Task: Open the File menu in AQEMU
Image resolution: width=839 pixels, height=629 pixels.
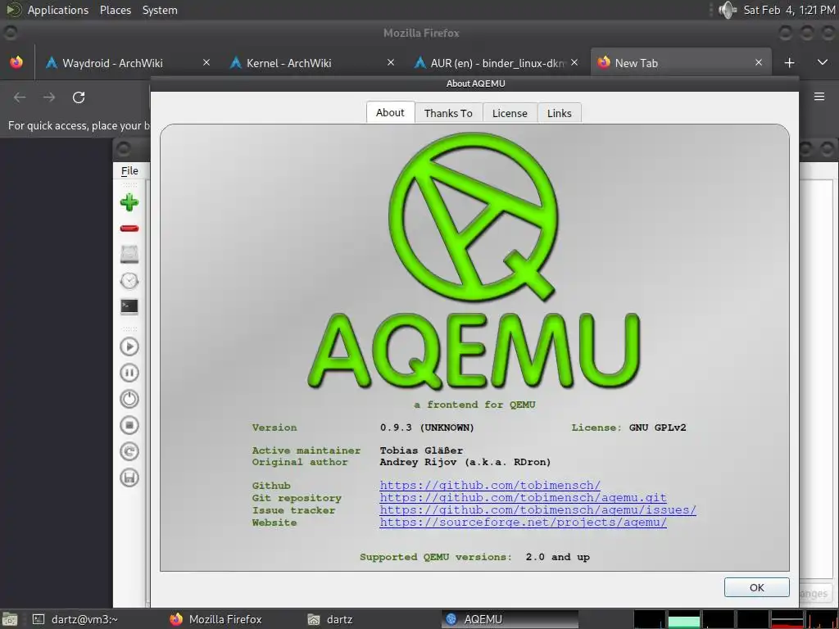Action: click(x=129, y=170)
